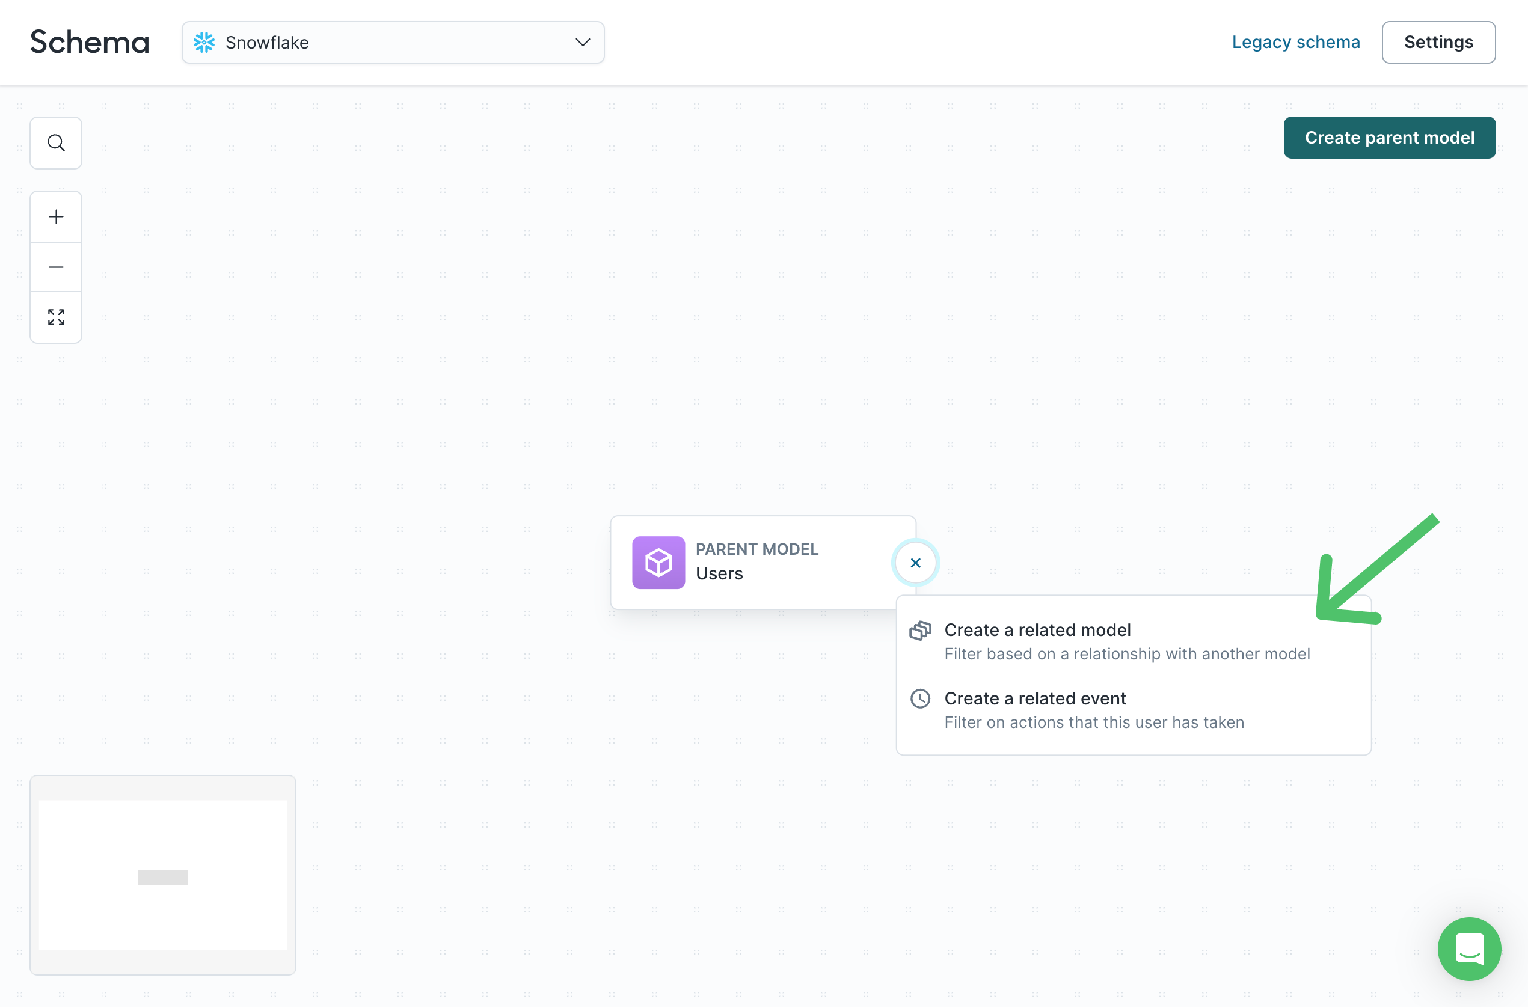
Task: Click the Create parent model button
Action: click(x=1390, y=137)
